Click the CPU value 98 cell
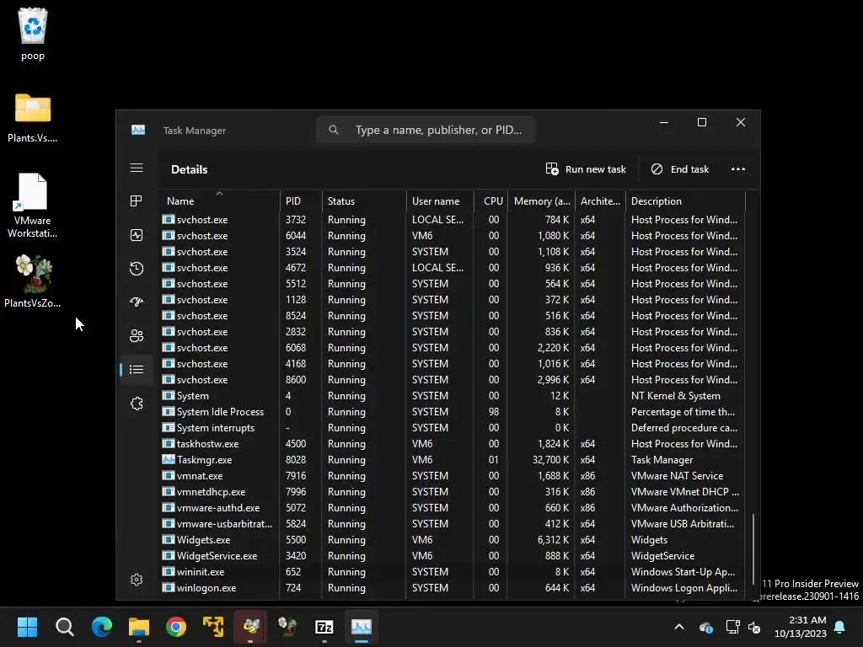The height and width of the screenshot is (647, 863). click(x=494, y=411)
